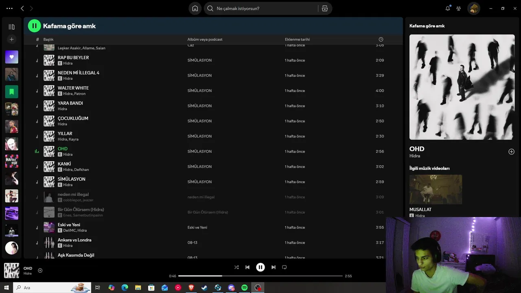This screenshot has height=293, width=521.
Task: Open the Defkhan artist link under KANKİ
Action: coord(81,170)
